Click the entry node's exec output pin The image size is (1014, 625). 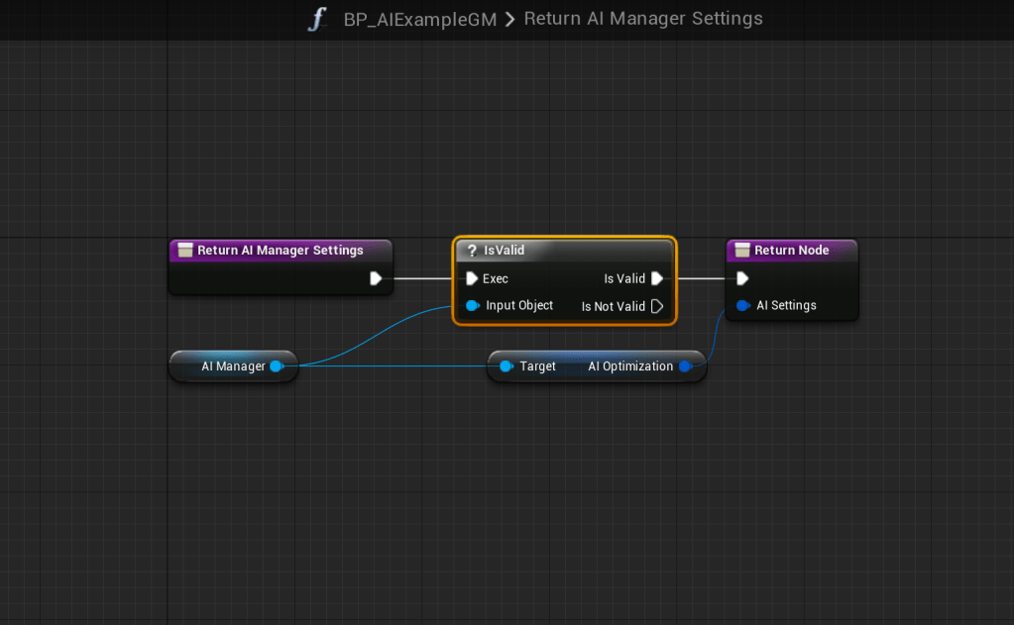[376, 278]
